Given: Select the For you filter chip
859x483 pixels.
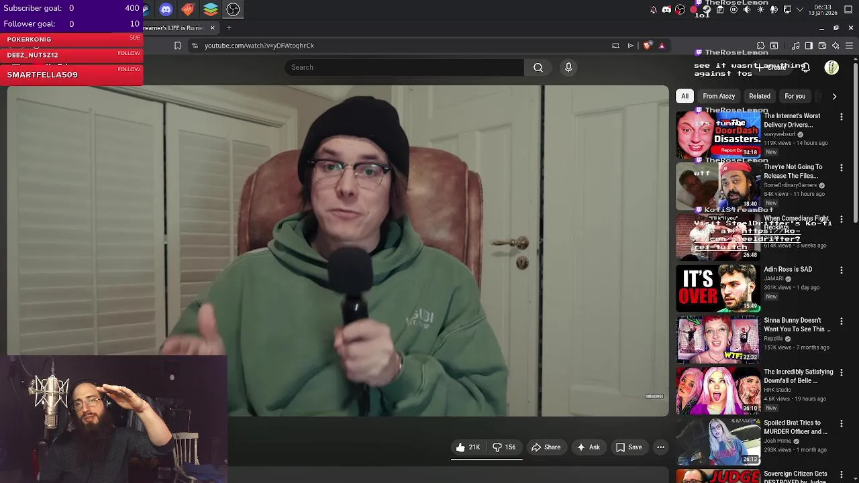Looking at the screenshot, I should (795, 96).
